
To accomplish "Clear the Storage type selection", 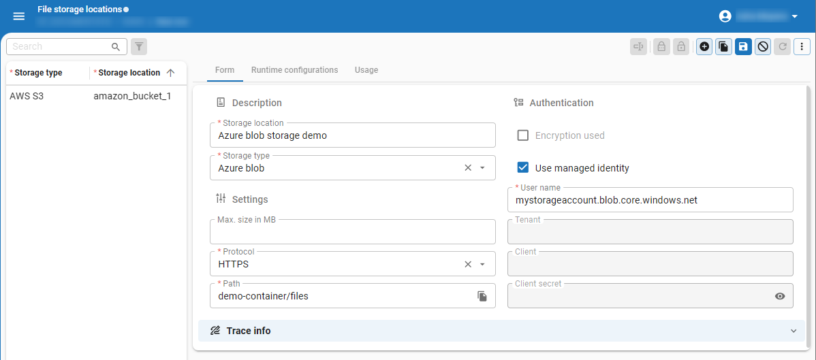I will (x=468, y=168).
